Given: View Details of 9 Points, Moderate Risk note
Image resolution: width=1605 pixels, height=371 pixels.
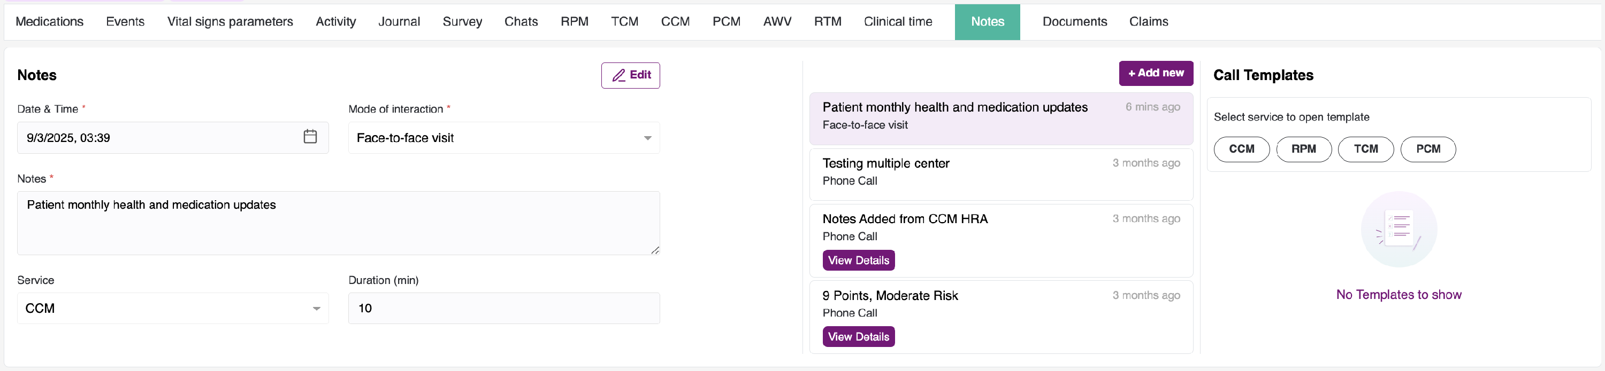Looking at the screenshot, I should pyautogui.click(x=858, y=337).
